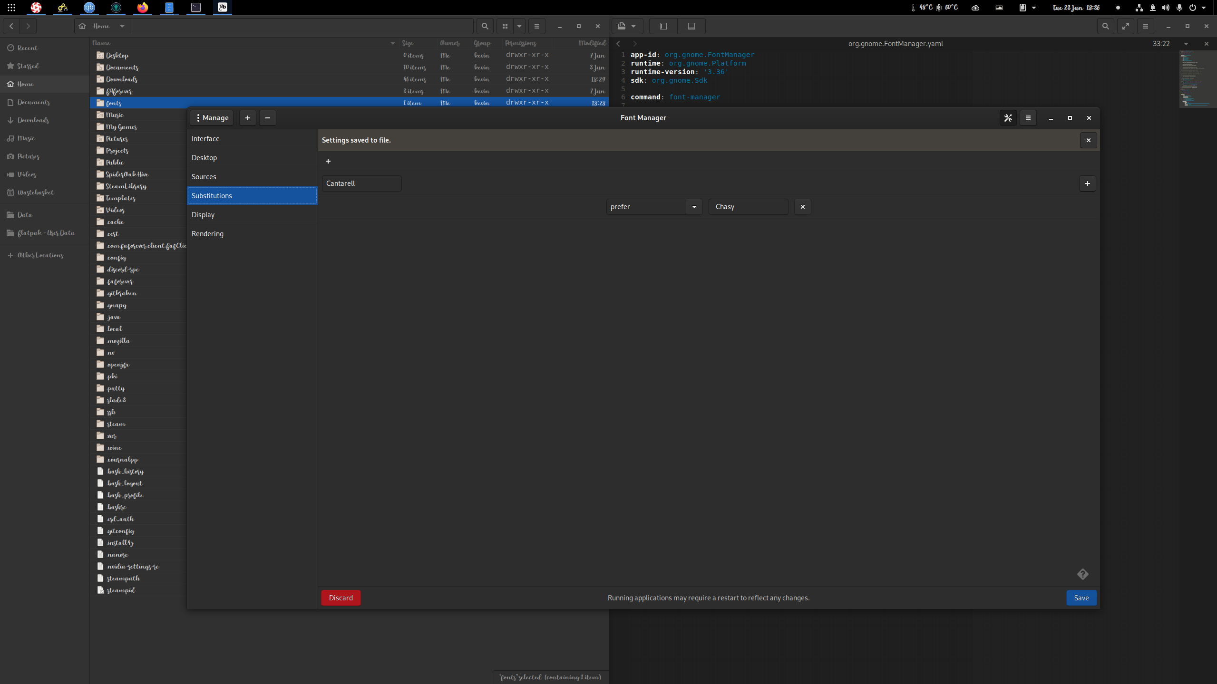The image size is (1217, 684).
Task: Select Sources in Font Manager sidebar
Action: click(x=204, y=176)
